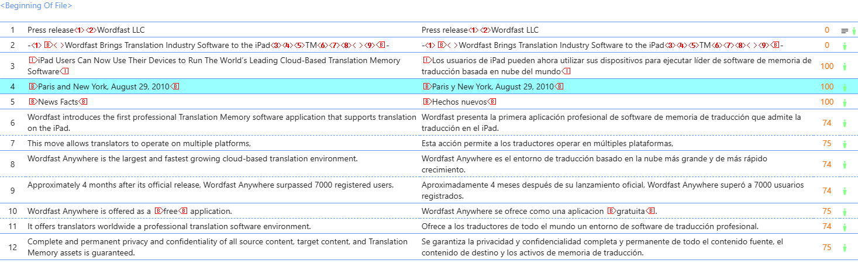This screenshot has height=263, width=858.
Task: Click segment number 8
Action: (x=12, y=164)
